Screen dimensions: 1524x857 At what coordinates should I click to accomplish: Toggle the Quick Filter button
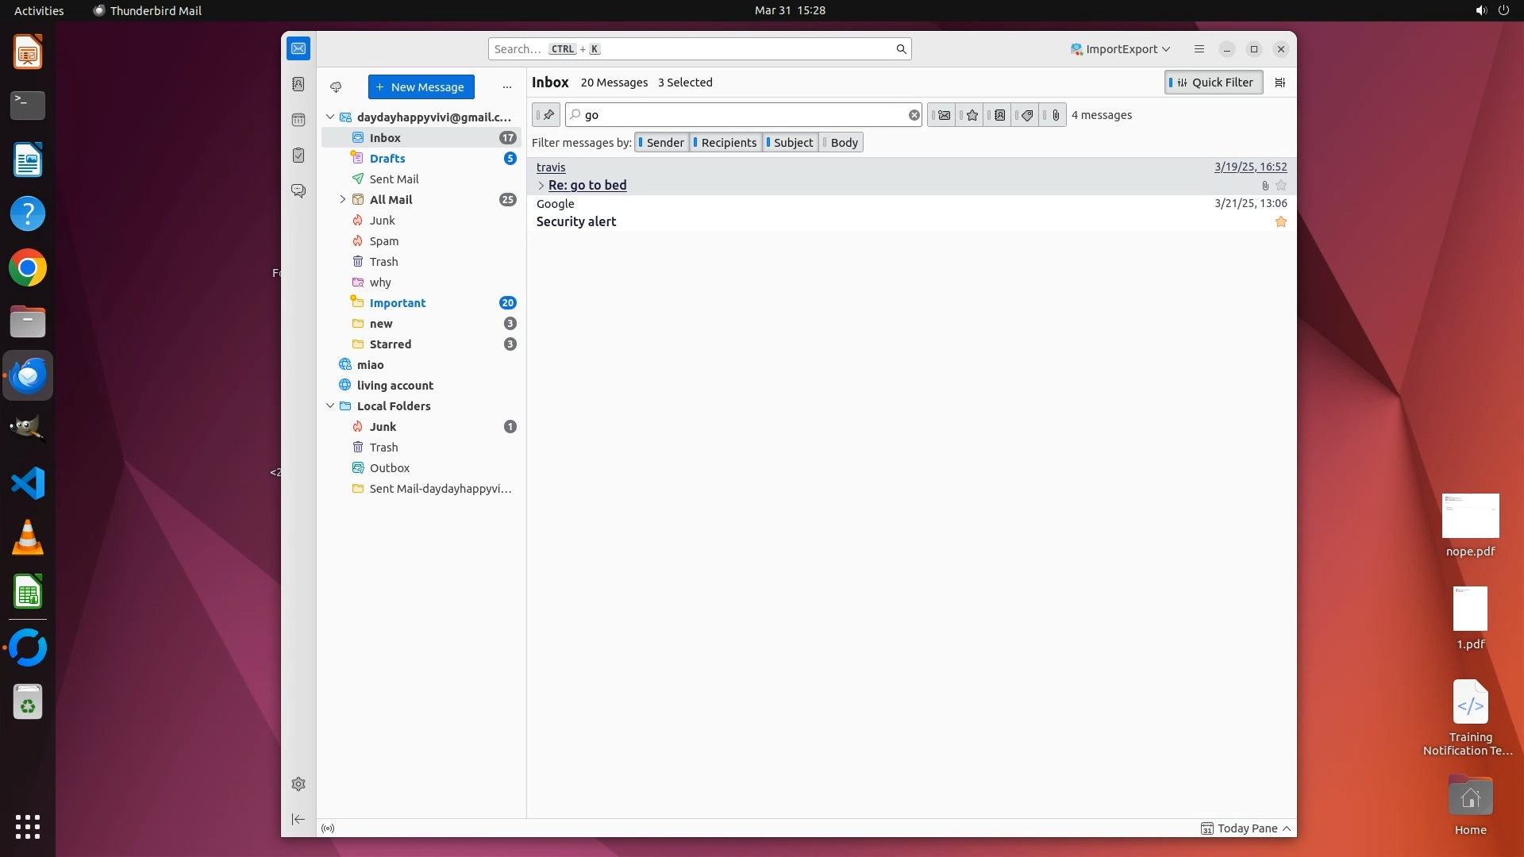click(x=1213, y=83)
